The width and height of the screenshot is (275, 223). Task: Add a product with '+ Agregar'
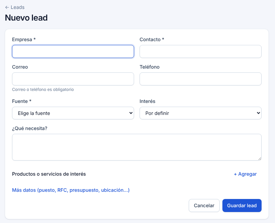[245, 174]
